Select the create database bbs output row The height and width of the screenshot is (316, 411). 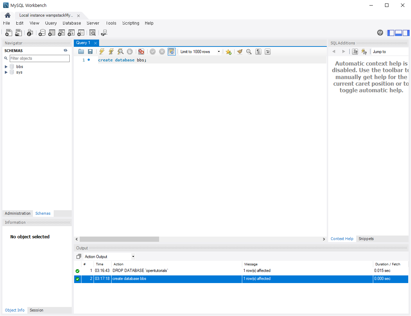[241, 279]
